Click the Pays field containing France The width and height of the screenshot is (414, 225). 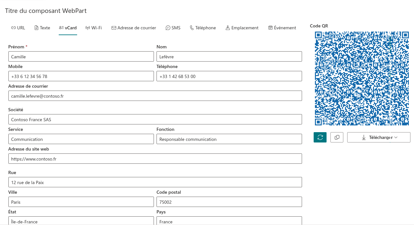click(x=229, y=221)
